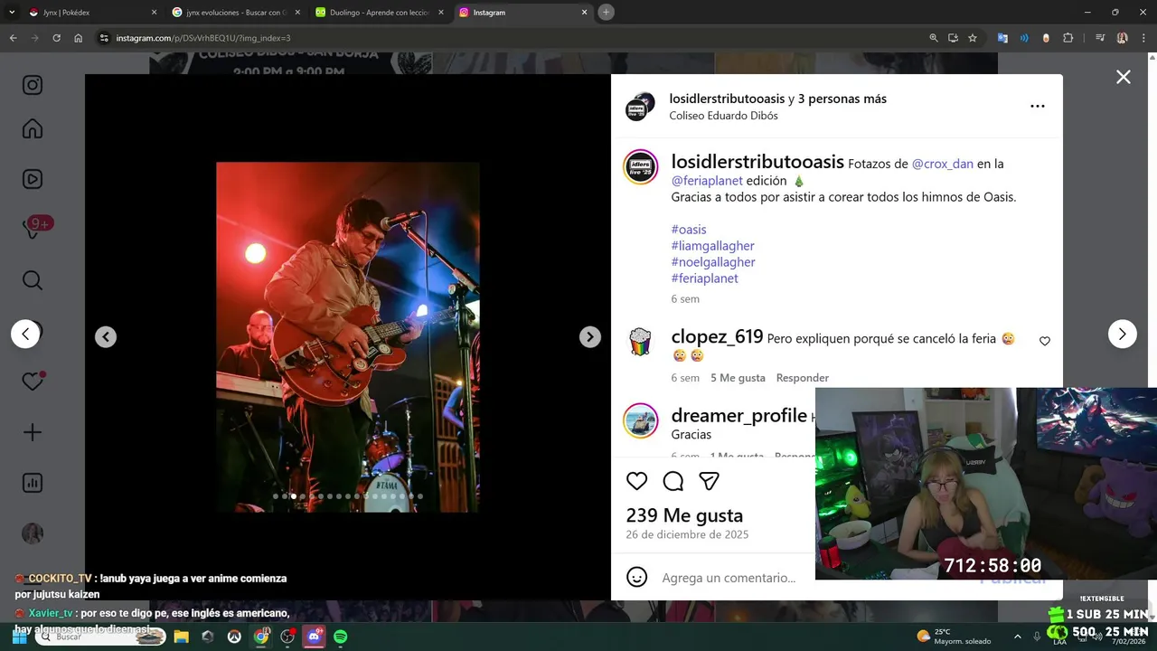1157x651 pixels.
Task: Click the caption author's avatar
Action: click(640, 166)
